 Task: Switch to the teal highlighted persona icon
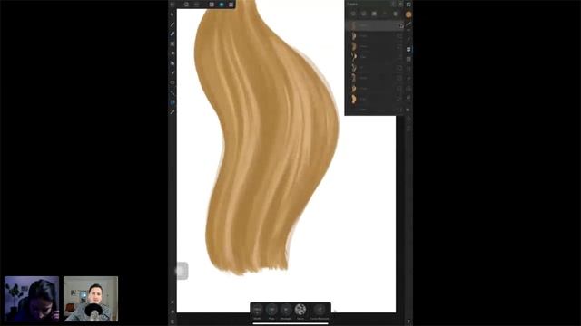[x=222, y=5]
